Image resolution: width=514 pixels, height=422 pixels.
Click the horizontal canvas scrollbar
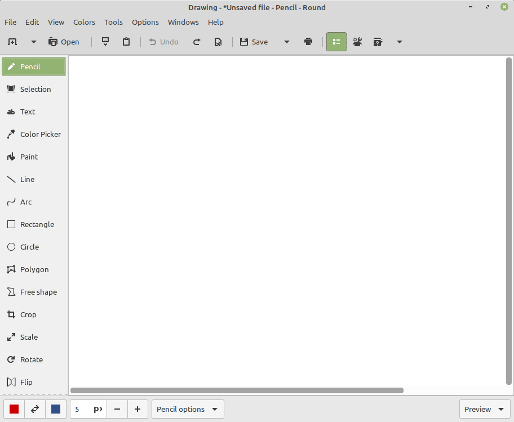pos(237,390)
